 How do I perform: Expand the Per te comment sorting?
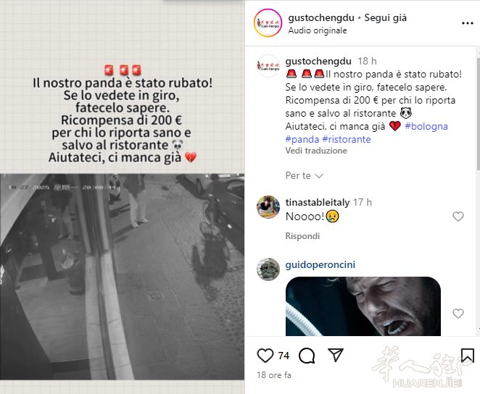pos(304,175)
